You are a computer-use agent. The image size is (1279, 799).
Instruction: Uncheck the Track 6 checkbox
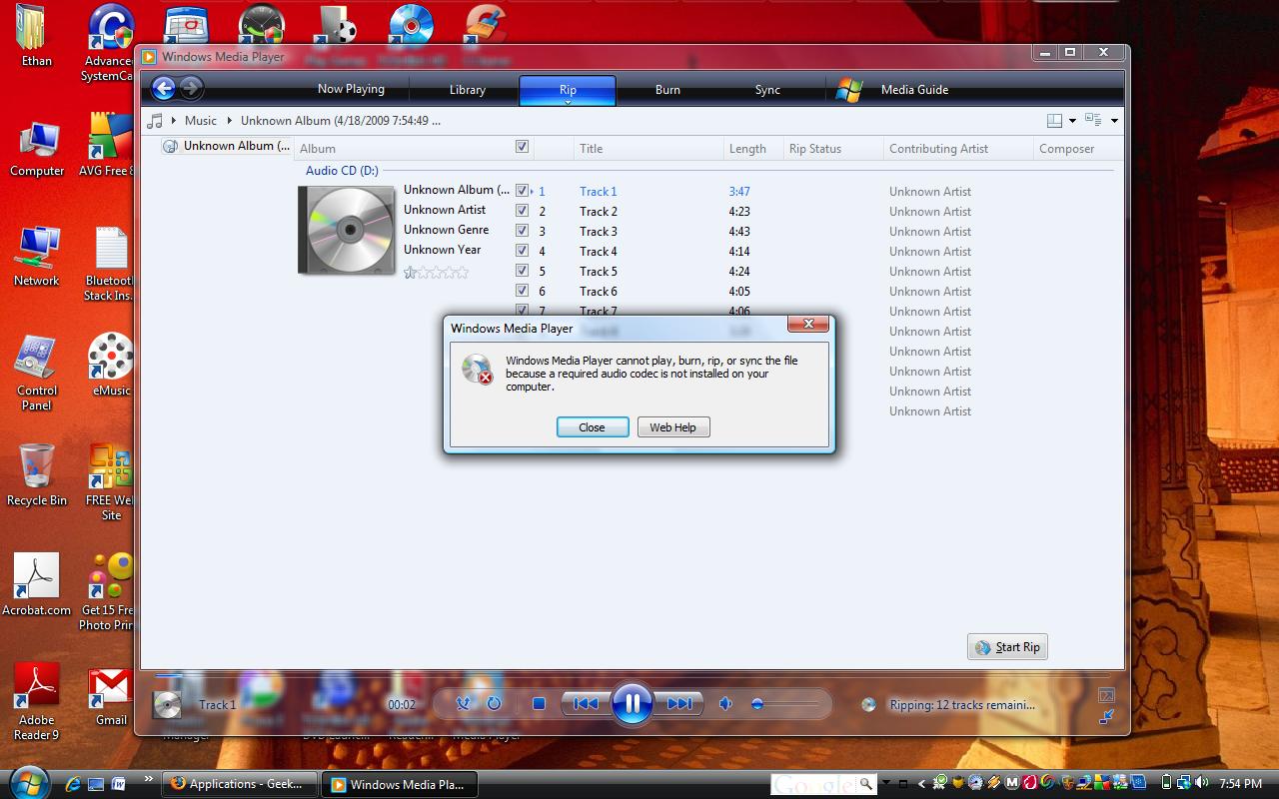522,291
